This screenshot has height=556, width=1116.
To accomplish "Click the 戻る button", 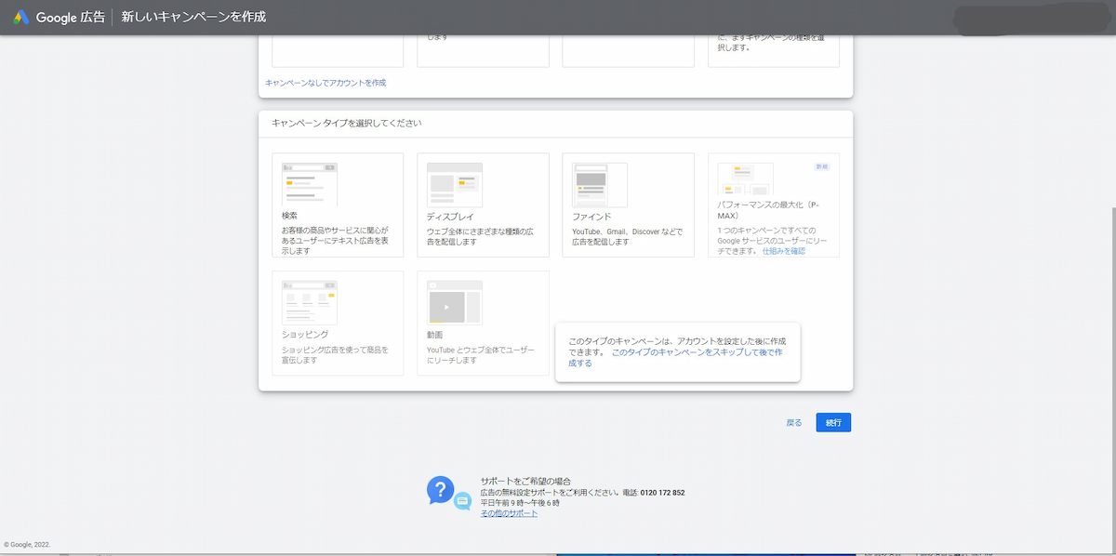I will click(793, 422).
